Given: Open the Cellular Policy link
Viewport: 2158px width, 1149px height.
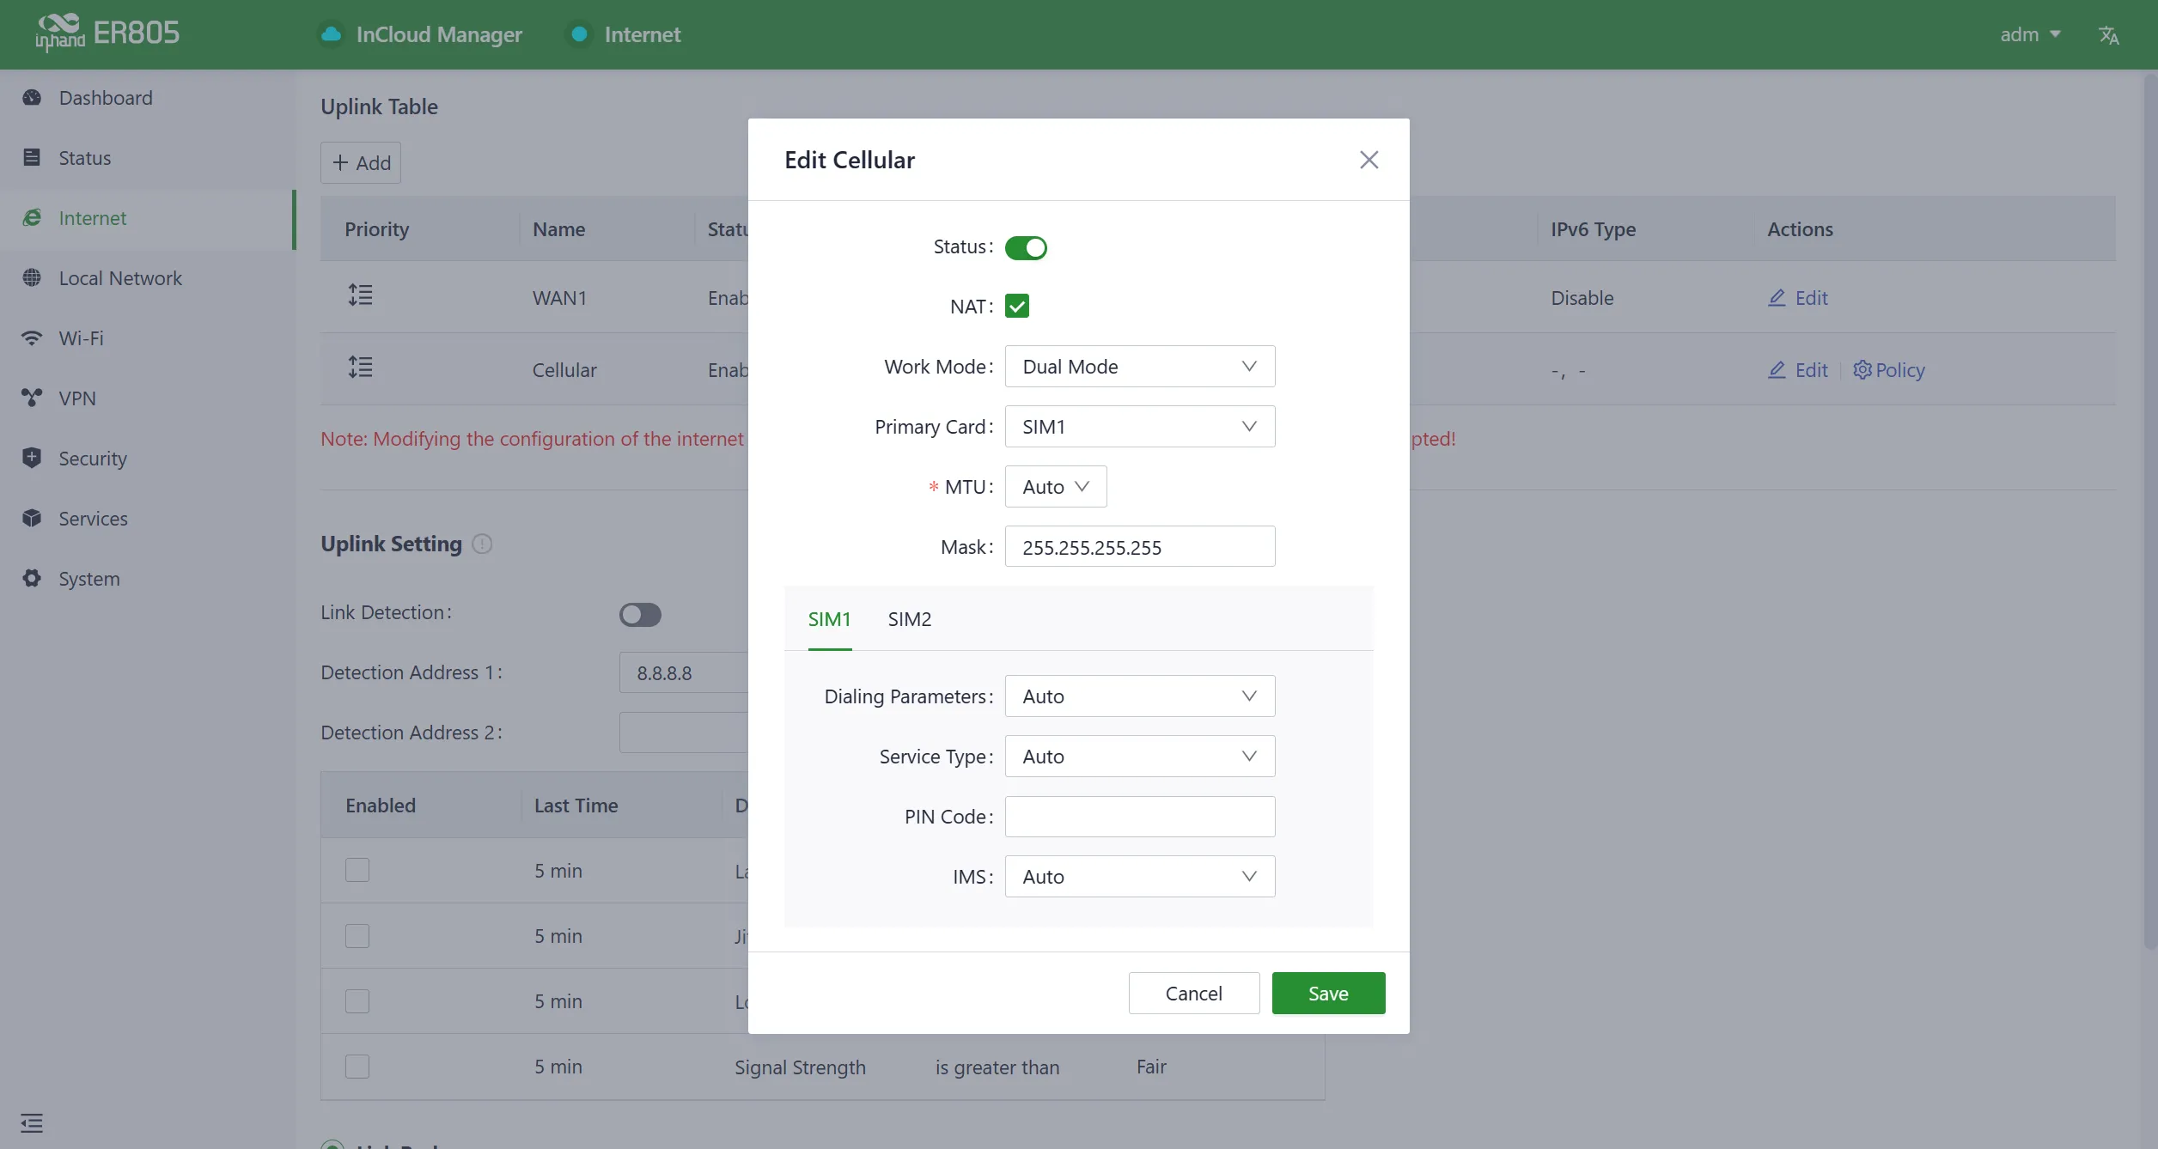Looking at the screenshot, I should [1888, 370].
